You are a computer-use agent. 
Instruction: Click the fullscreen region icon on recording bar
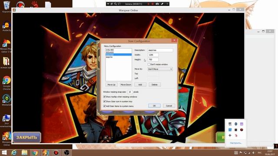[119, 4]
